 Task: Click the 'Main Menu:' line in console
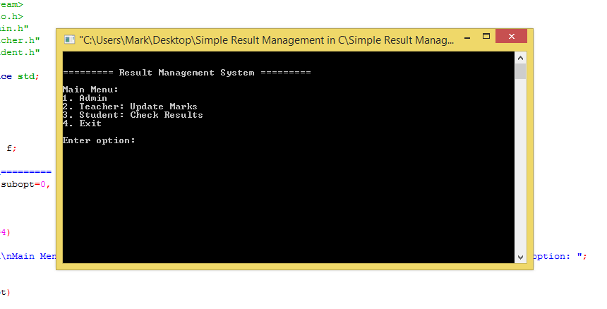pos(90,90)
